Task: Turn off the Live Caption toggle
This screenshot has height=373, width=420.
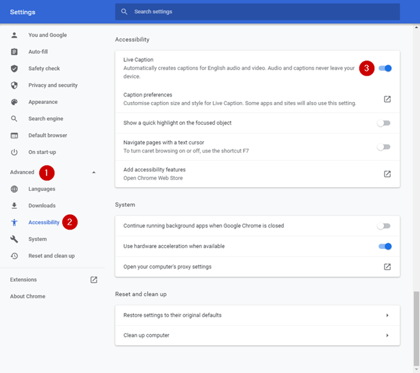Action: [x=385, y=68]
